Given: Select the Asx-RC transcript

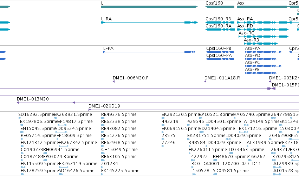Looking at the screenshot, I should tap(264, 37).
